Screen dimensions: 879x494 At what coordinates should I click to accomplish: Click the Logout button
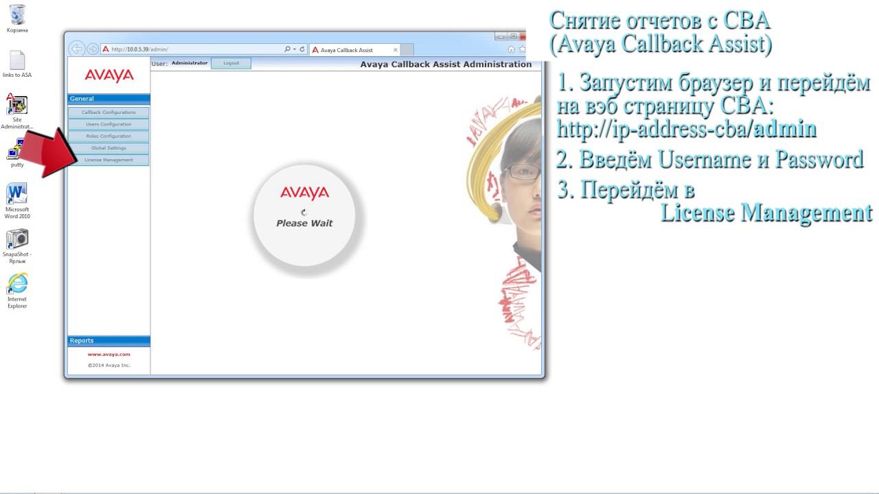(x=231, y=63)
